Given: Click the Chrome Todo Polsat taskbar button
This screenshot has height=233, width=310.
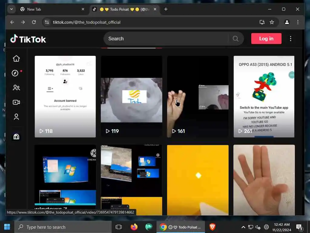Looking at the screenshot, I should (181, 227).
